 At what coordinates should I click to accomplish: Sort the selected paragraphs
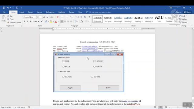[85, 17]
